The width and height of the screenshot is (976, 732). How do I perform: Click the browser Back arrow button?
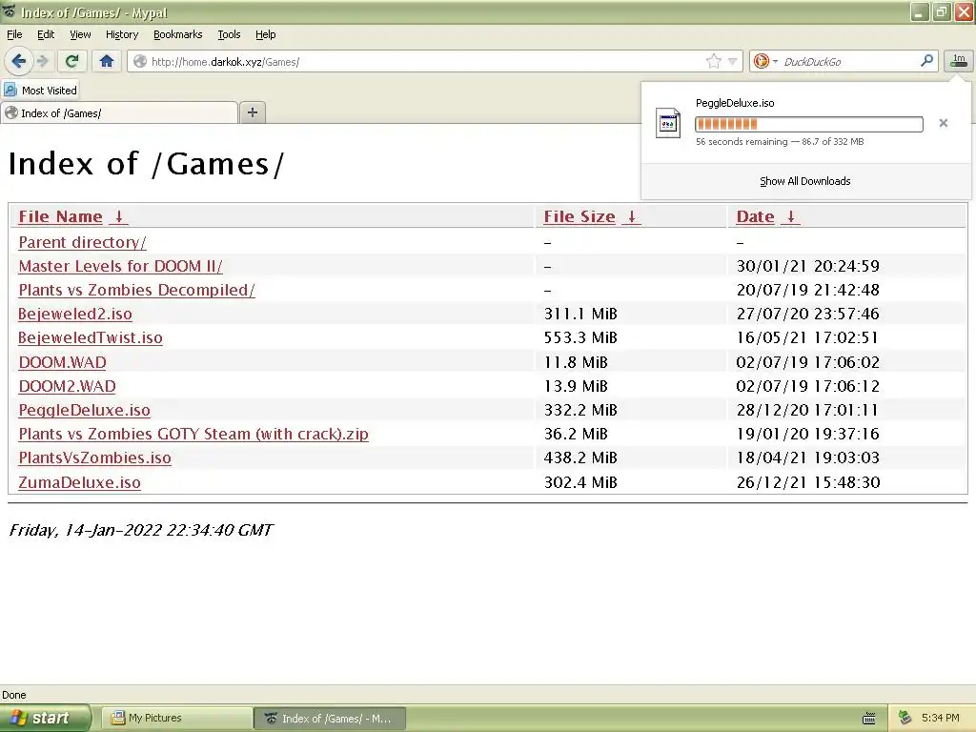pos(19,61)
